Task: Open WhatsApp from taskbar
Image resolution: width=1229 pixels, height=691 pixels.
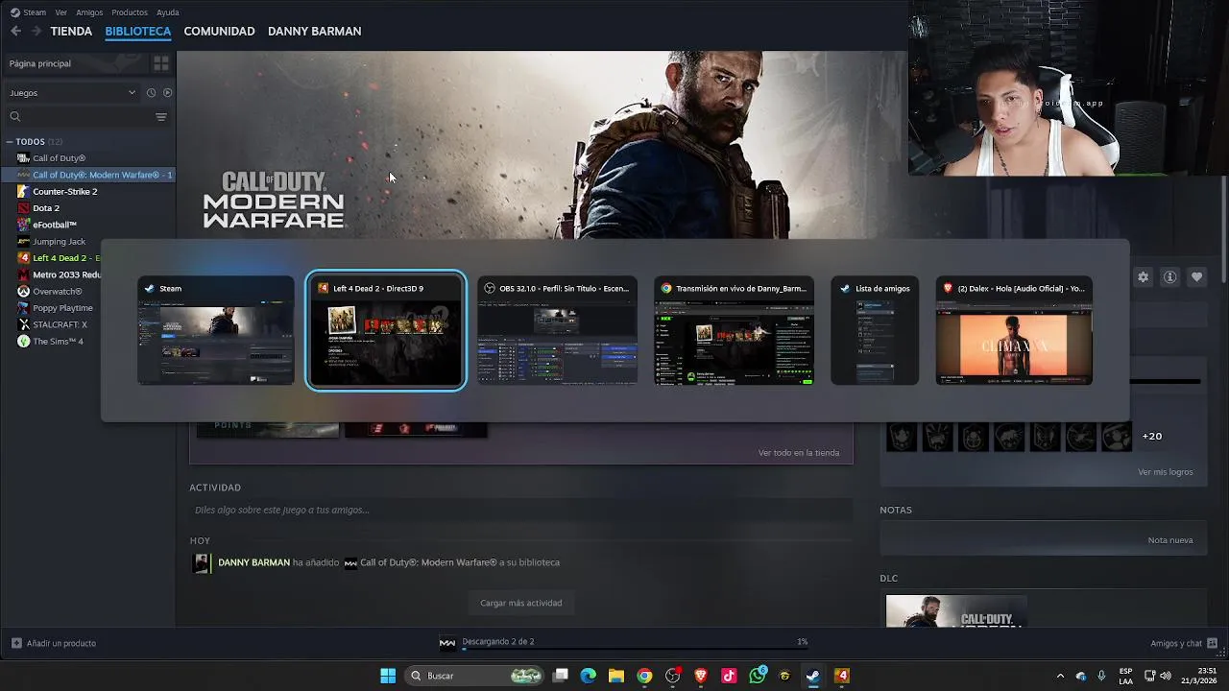Action: 758,676
